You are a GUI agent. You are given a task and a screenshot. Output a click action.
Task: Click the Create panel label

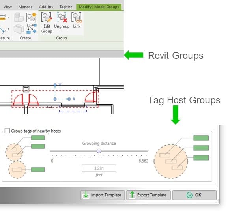coord(25,38)
